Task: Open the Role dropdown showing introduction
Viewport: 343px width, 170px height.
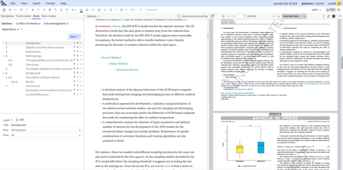Action: pyautogui.click(x=46, y=130)
